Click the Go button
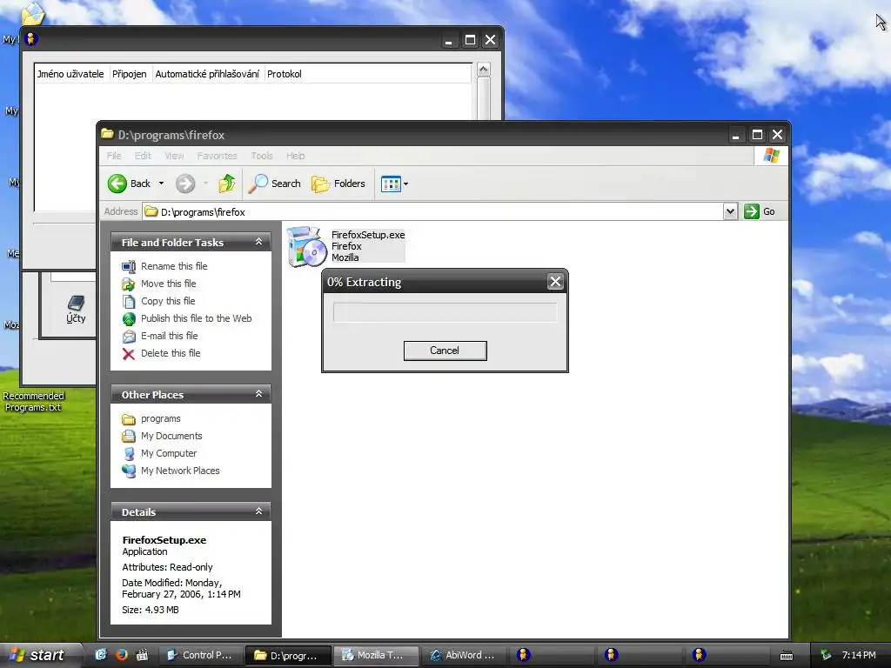The image size is (891, 668). tap(760, 211)
